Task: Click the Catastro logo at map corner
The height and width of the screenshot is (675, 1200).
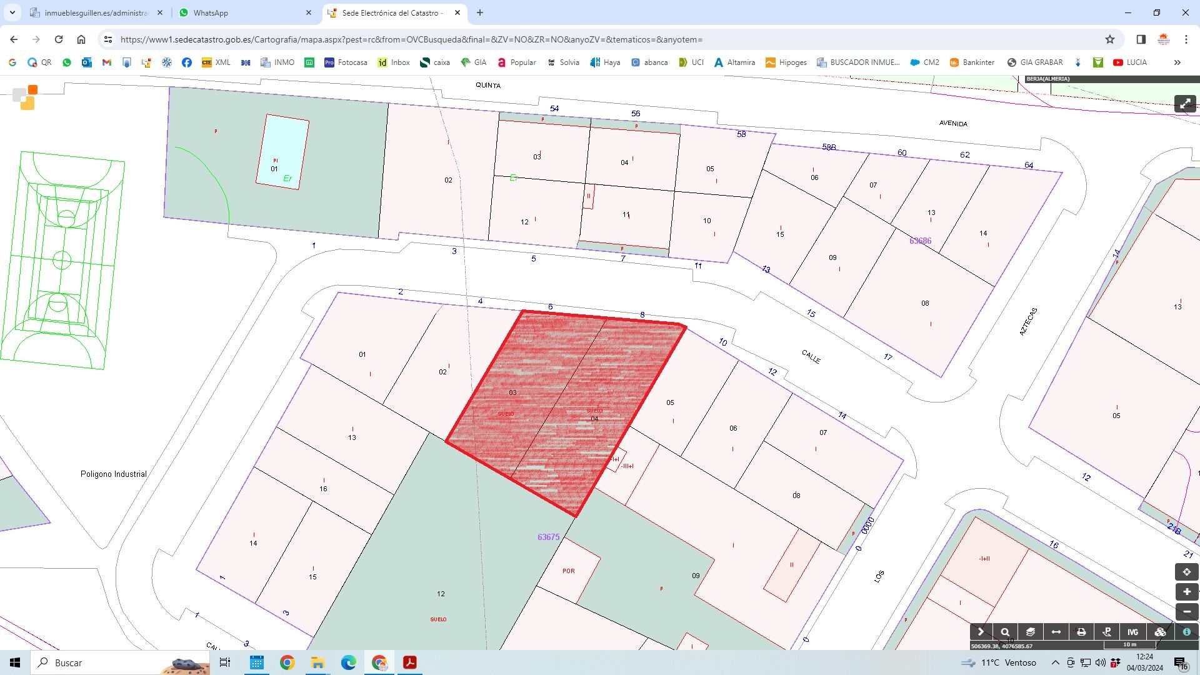Action: (26, 97)
